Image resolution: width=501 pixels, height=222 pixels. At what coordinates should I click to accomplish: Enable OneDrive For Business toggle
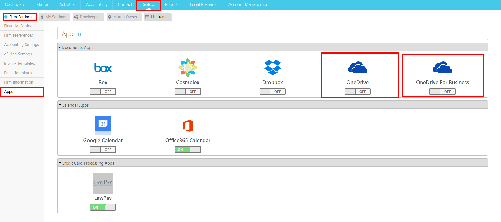click(443, 91)
